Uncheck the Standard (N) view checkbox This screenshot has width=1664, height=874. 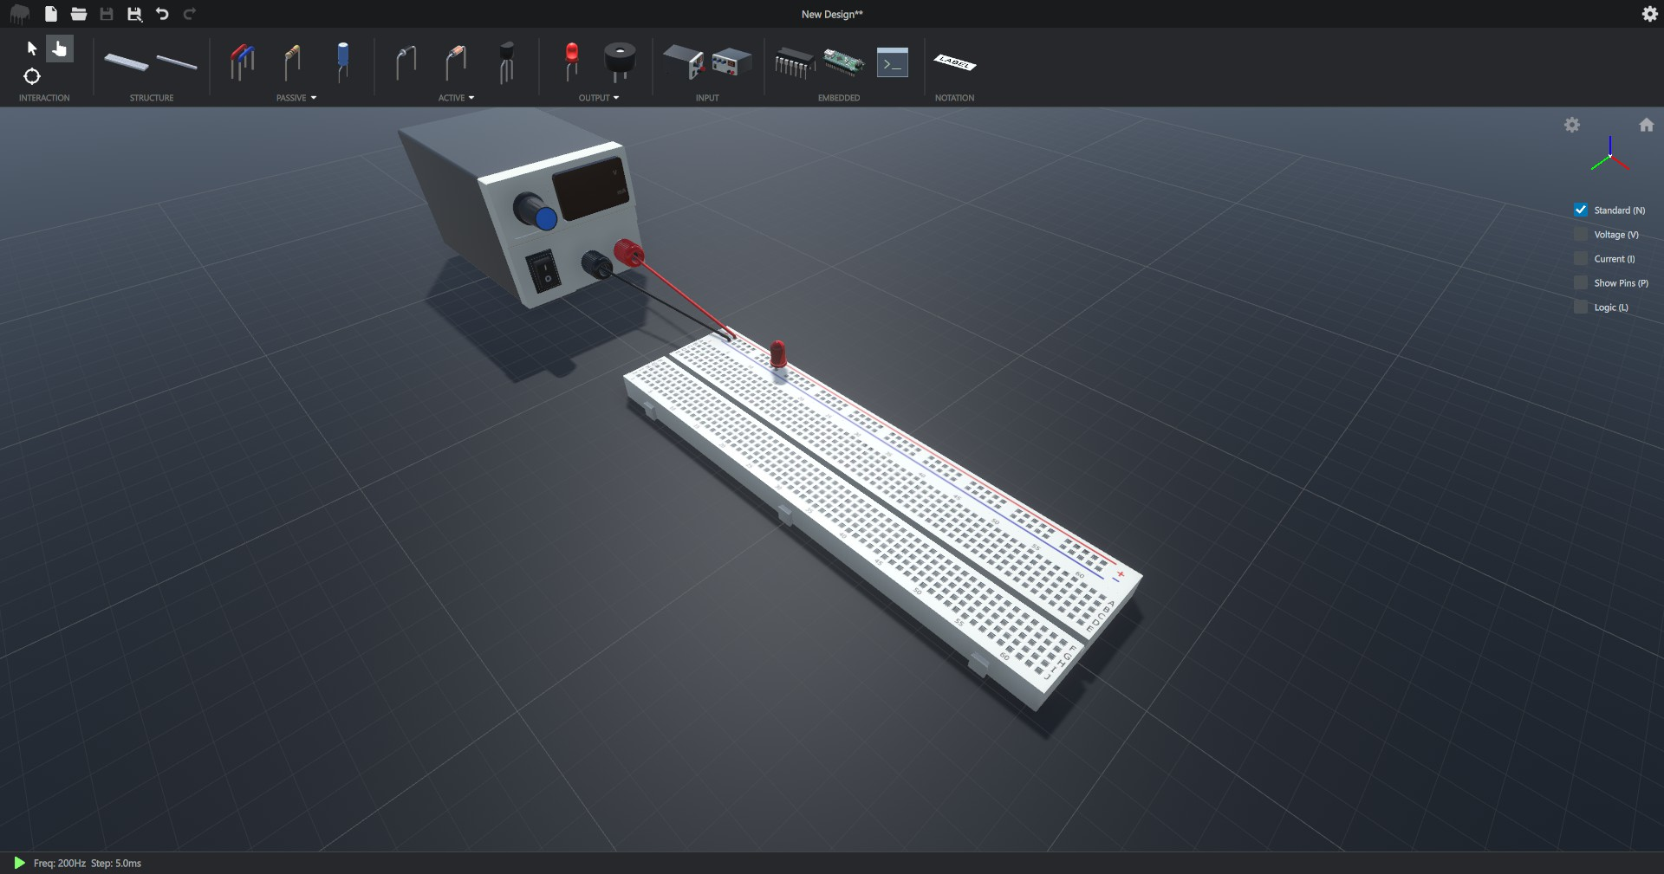pyautogui.click(x=1581, y=210)
